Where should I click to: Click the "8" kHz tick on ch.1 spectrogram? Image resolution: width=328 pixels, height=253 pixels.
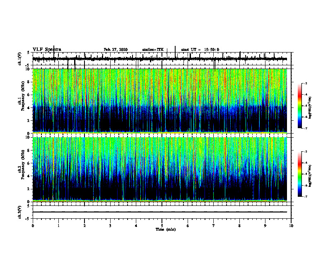coord(29,82)
